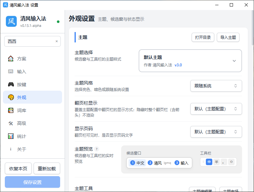
Task: Toggle the 半 half-width toolbar icon
Action: (217, 162)
